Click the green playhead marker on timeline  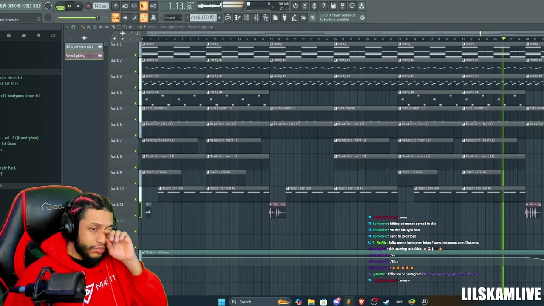[x=504, y=39]
